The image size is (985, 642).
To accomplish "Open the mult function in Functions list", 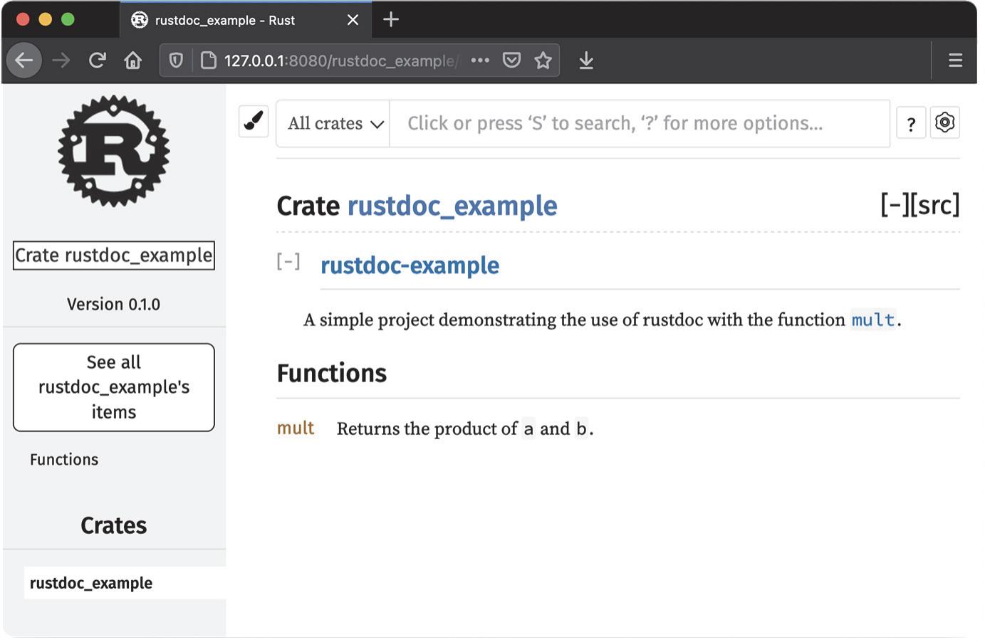I will tap(296, 428).
